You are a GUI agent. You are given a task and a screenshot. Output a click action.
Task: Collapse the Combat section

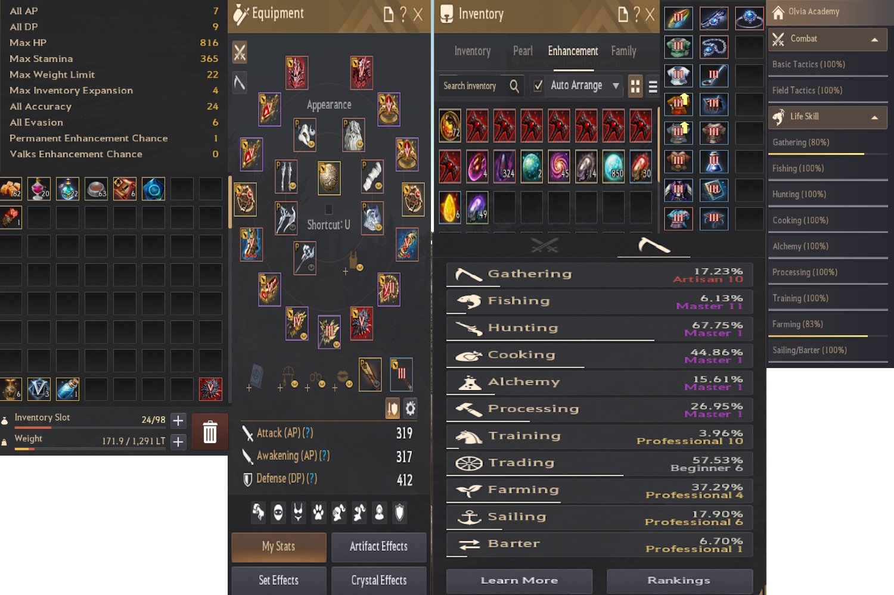pyautogui.click(x=874, y=40)
